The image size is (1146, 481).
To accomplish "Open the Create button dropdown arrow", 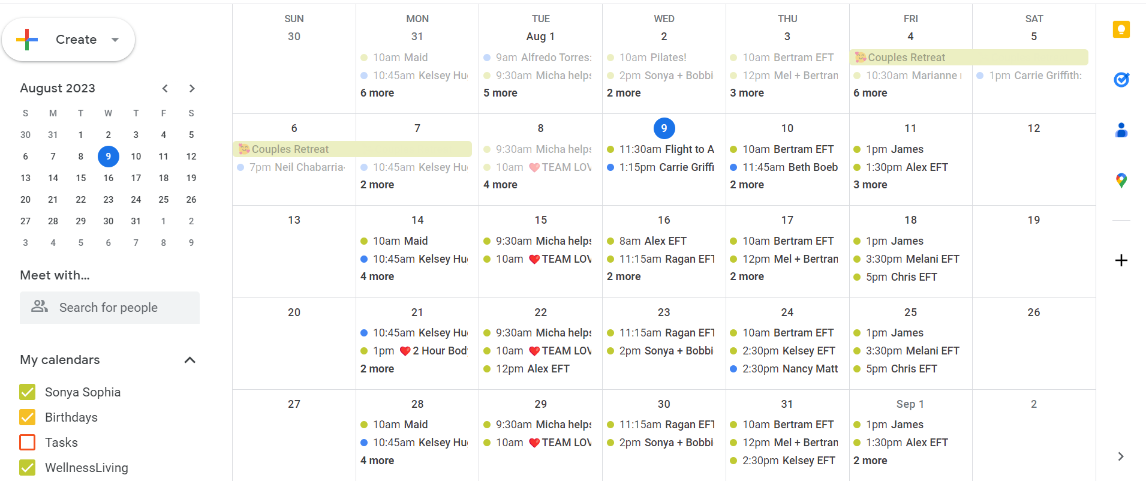I will click(x=115, y=40).
